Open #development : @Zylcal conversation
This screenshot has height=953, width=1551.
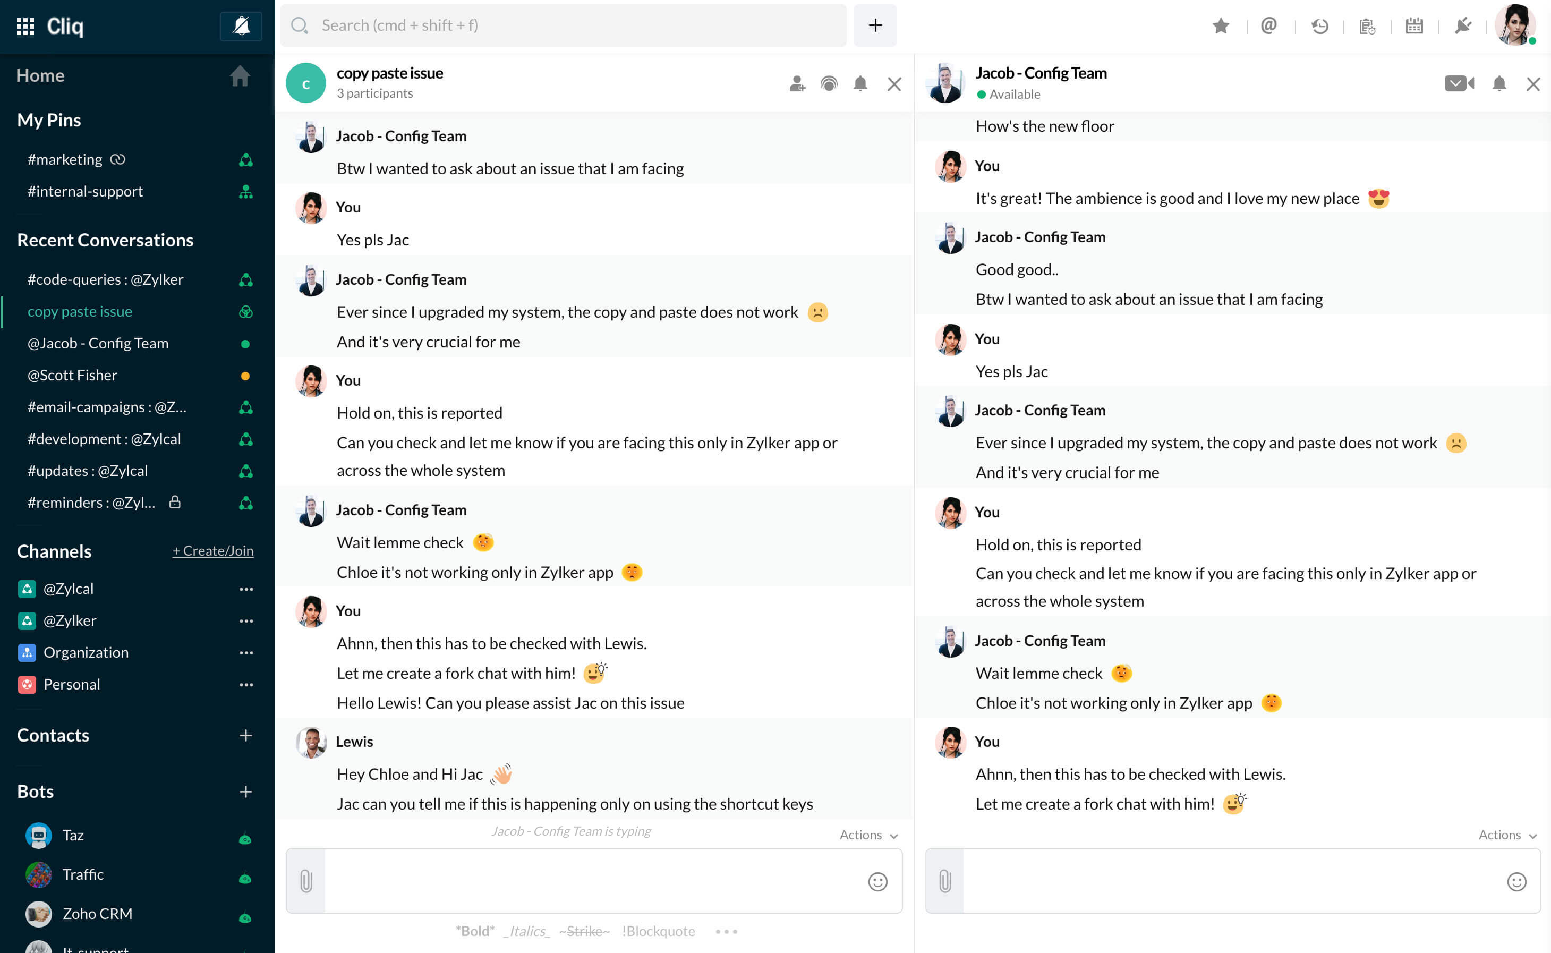point(138,439)
